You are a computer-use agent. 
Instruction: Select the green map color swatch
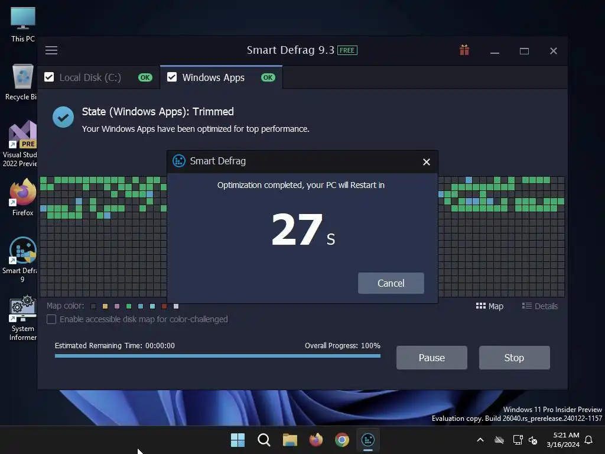point(129,306)
